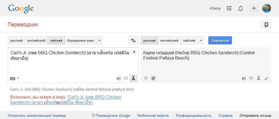Image resolution: width=279 pixels, height=119 pixels.
Task: Click the translated text Карла младший
Action: [159, 53]
